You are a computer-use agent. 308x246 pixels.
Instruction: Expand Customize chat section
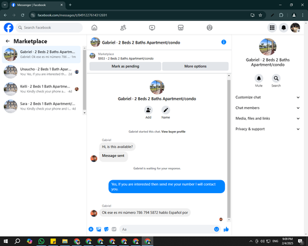267,97
